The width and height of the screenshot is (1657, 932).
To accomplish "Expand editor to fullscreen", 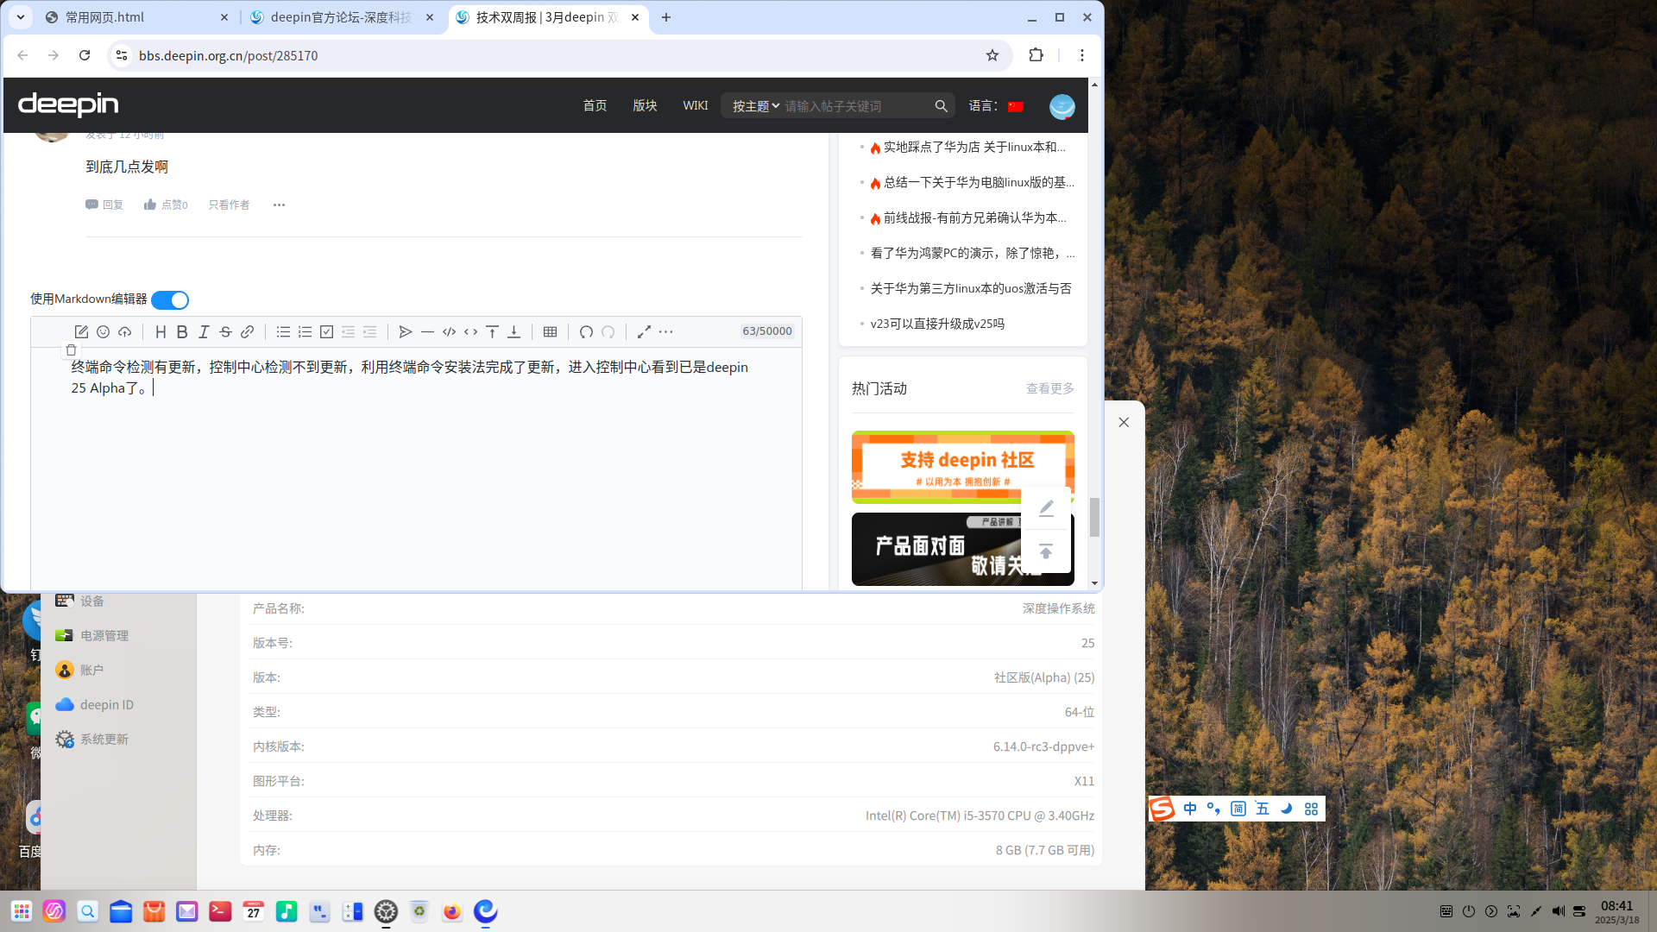I will click(x=644, y=331).
